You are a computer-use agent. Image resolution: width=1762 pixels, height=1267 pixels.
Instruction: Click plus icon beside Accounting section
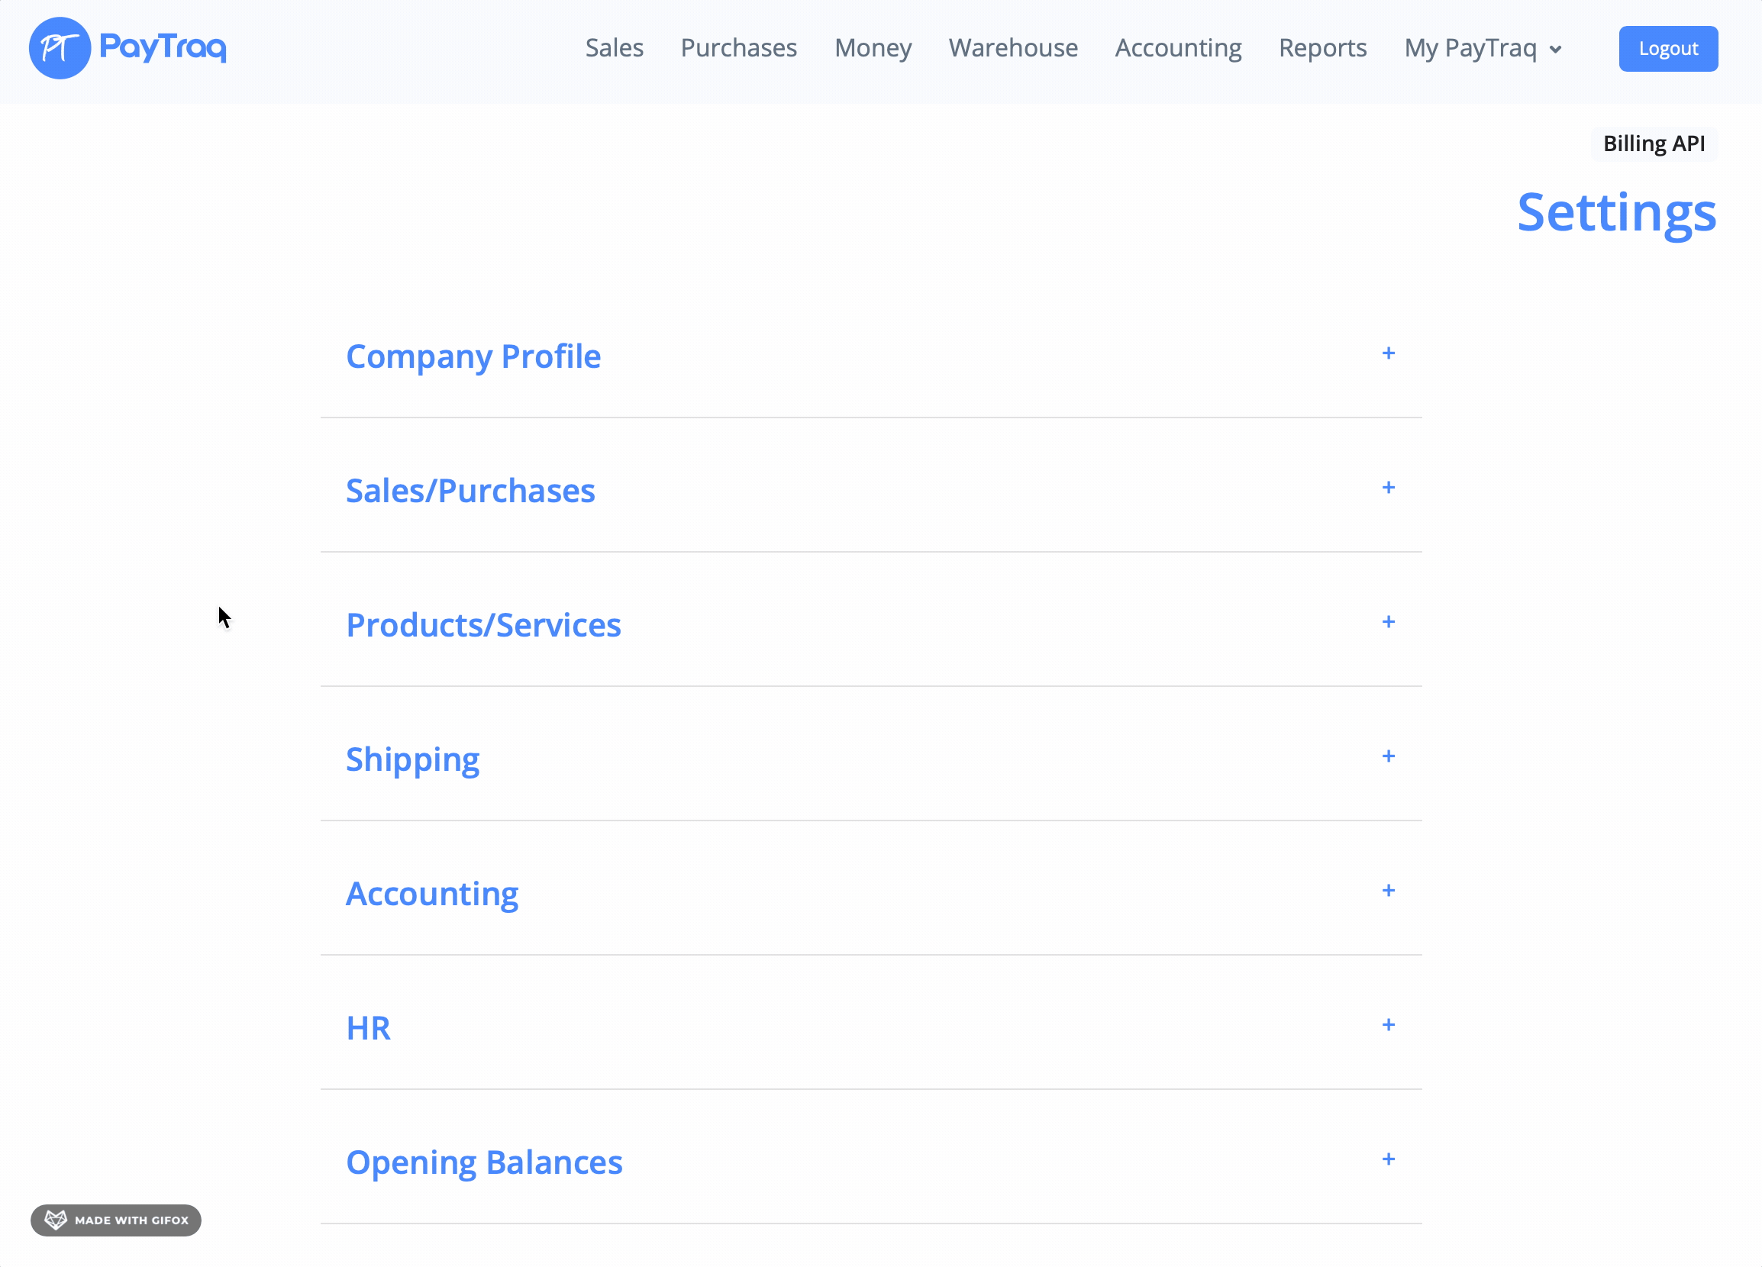[1389, 891]
